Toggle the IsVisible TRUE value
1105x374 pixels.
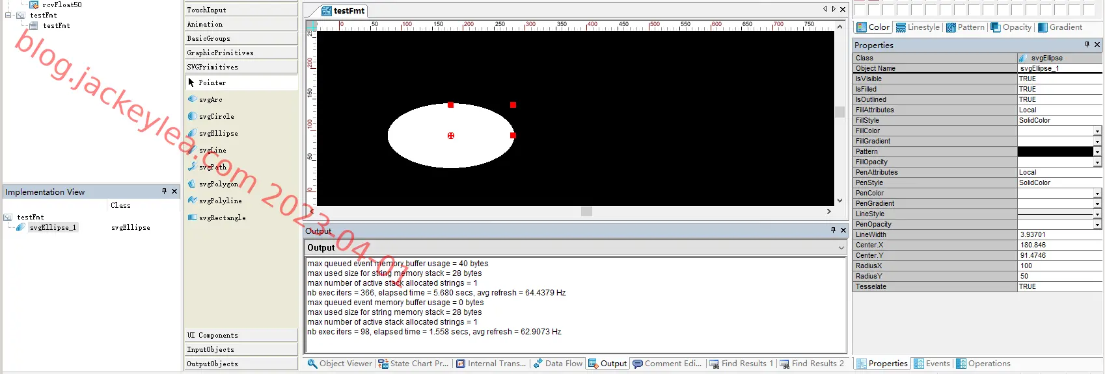[x=1059, y=79]
